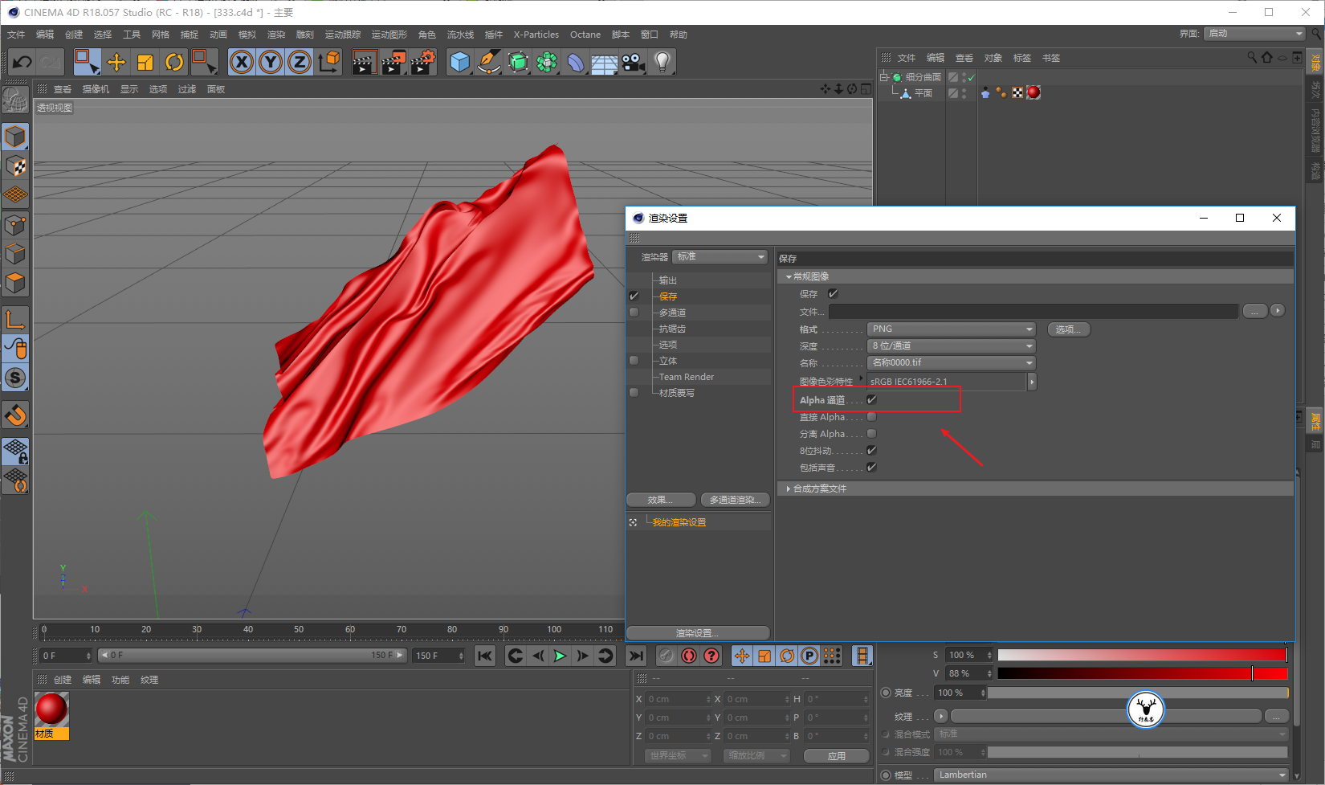This screenshot has width=1325, height=785.
Task: Toggle the Z axis lock
Action: tap(300, 62)
